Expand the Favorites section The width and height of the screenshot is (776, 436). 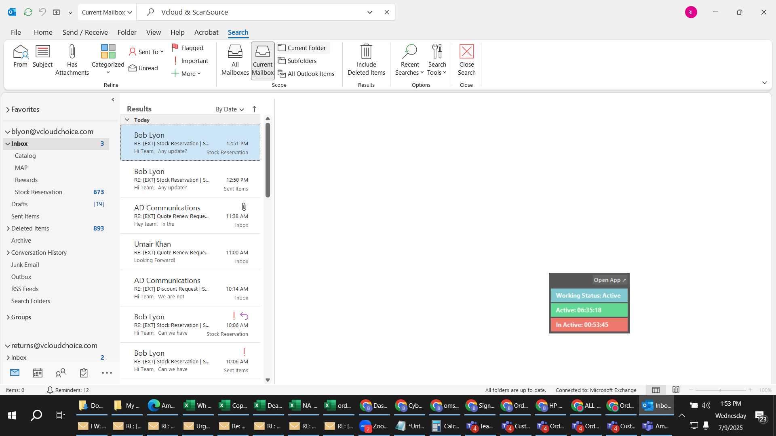[x=8, y=109]
